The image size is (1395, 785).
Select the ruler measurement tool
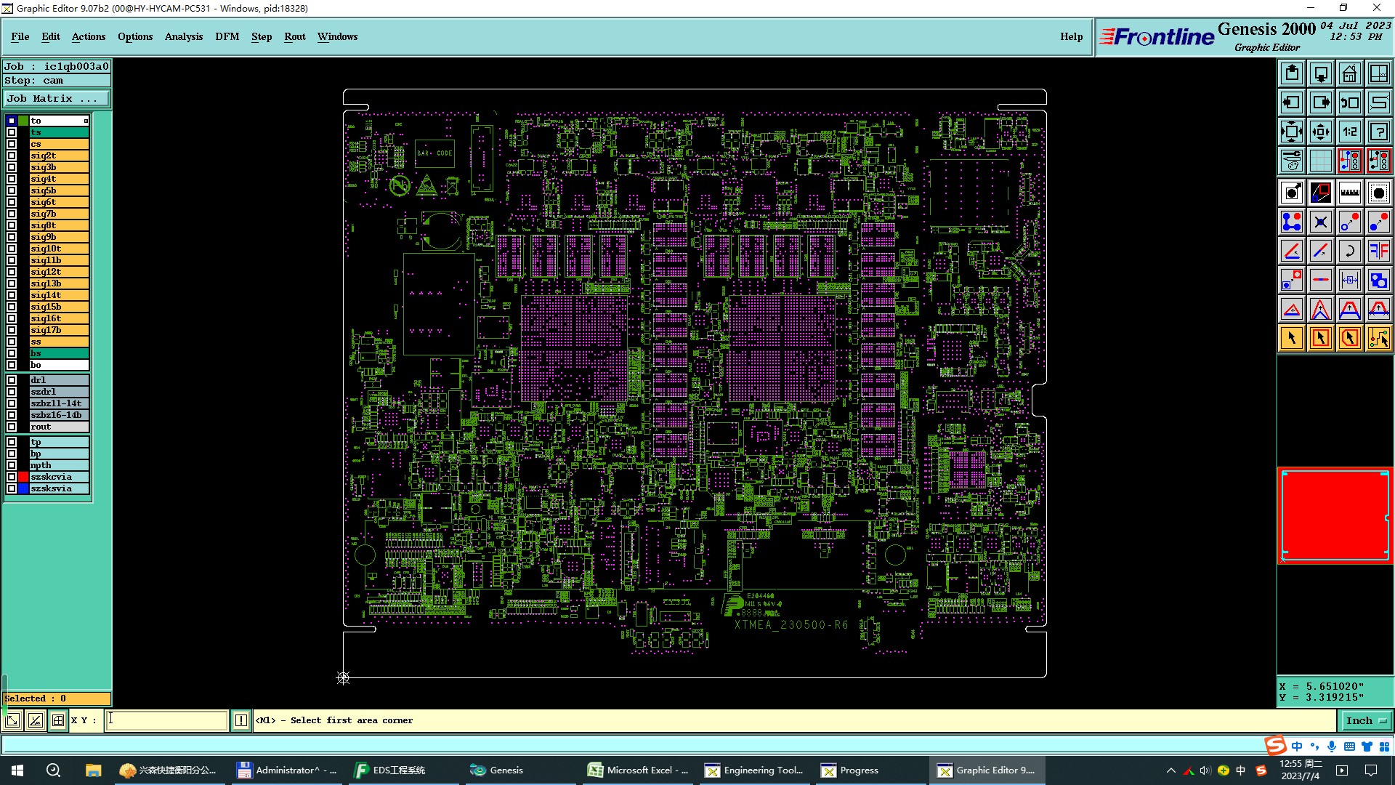(x=1349, y=193)
